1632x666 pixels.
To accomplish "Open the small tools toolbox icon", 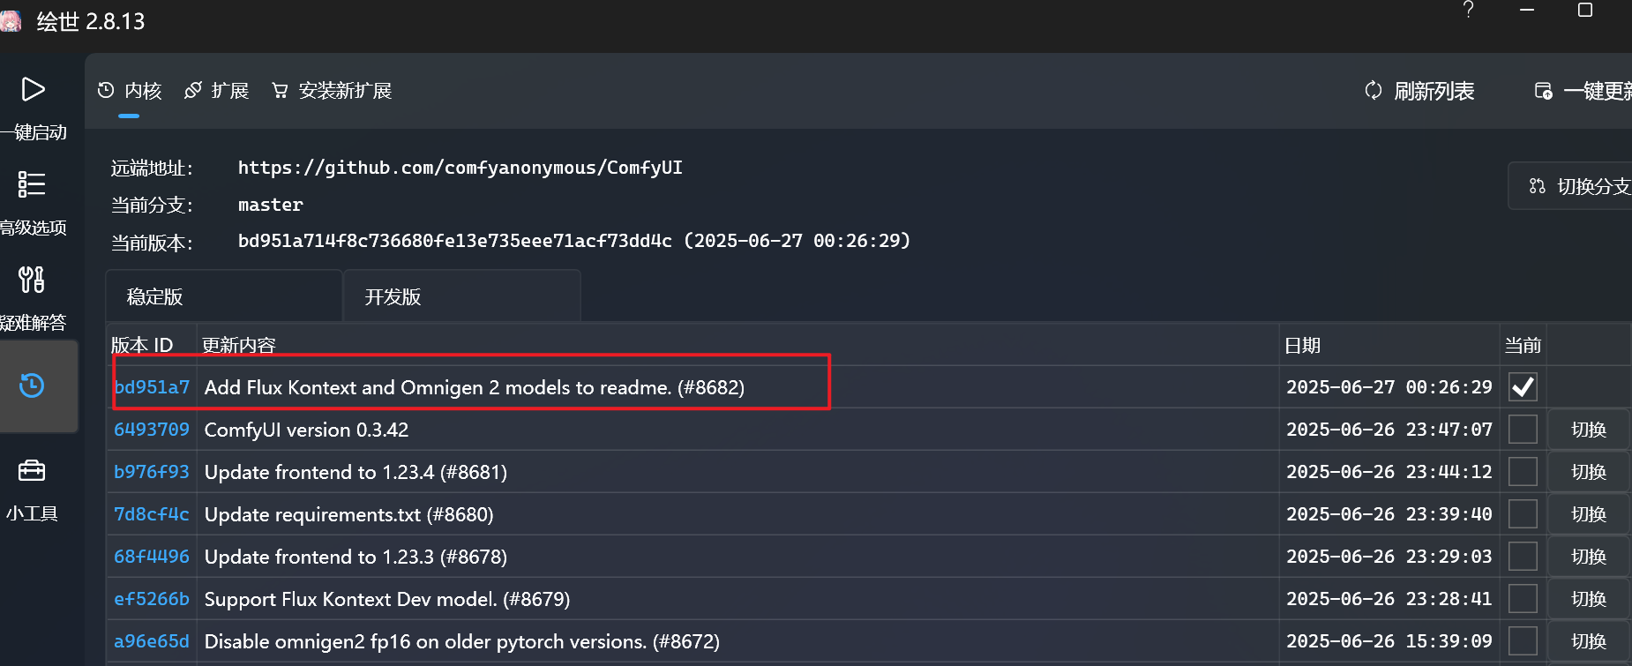I will [x=32, y=470].
